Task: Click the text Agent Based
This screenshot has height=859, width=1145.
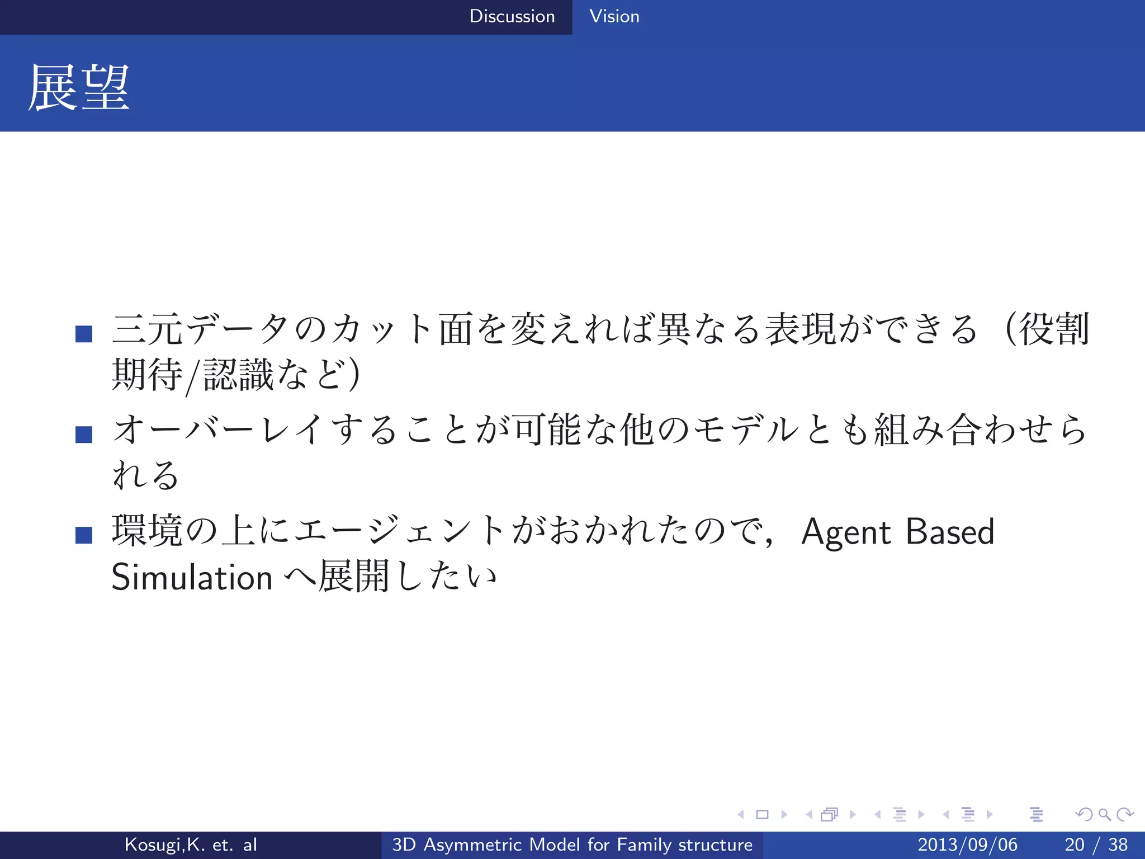Action: click(898, 531)
